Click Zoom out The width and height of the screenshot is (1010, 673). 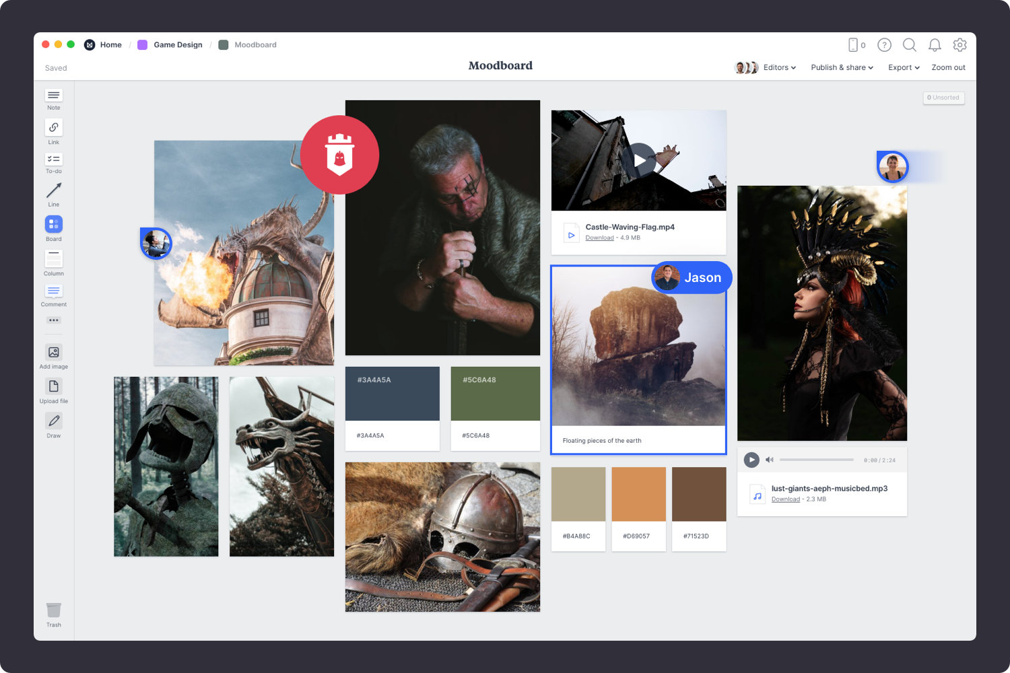pyautogui.click(x=948, y=67)
